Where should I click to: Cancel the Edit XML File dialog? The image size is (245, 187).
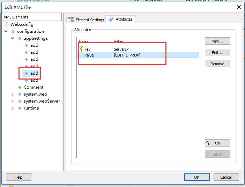point(226,177)
